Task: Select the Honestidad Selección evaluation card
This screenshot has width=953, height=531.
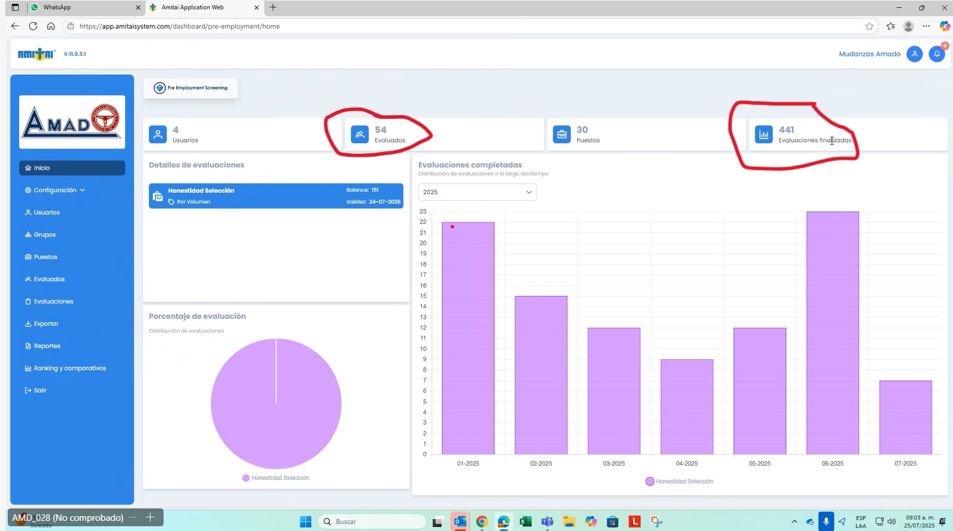Action: 275,196
